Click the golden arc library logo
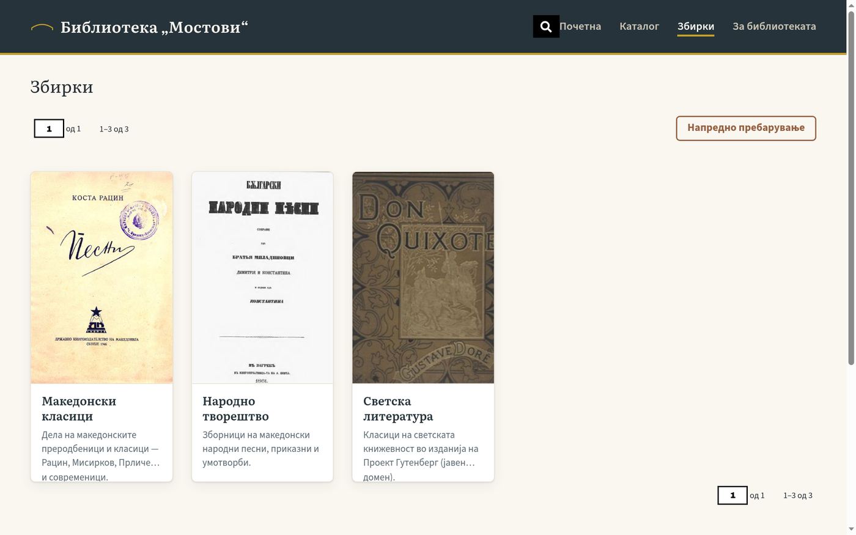856x535 pixels. [x=42, y=27]
